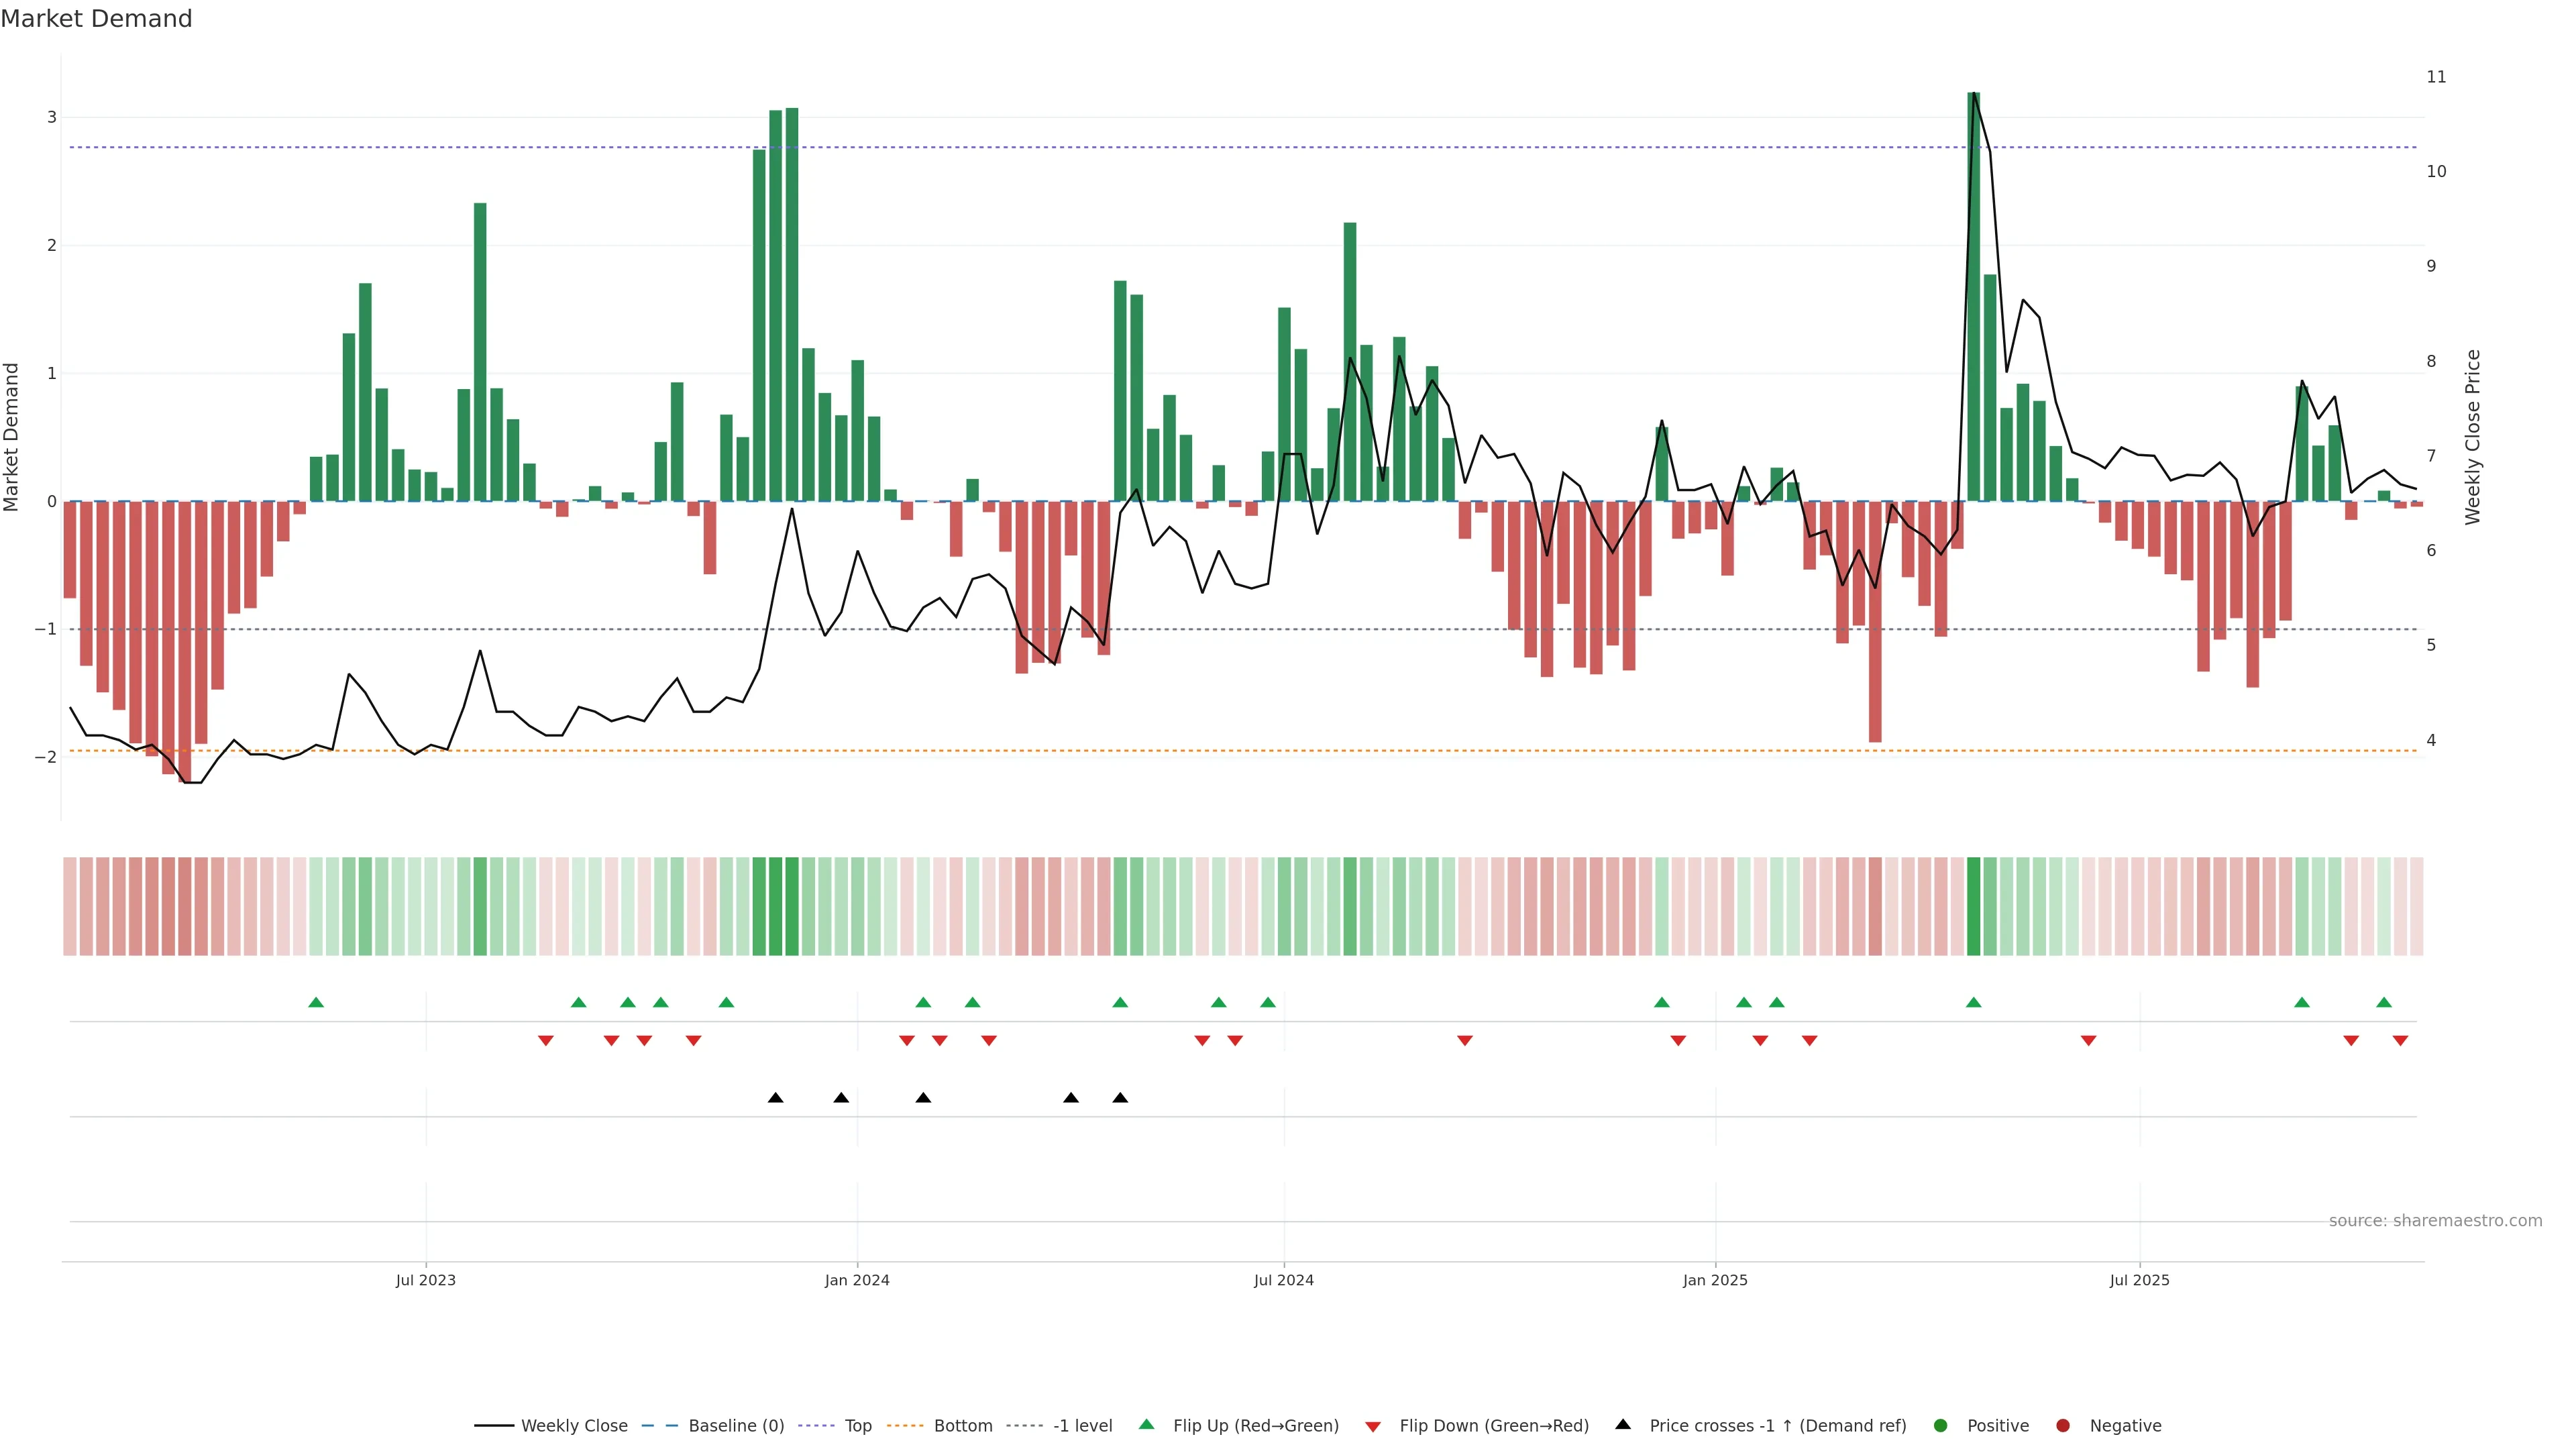Click the leftmost green flip-up triangle marker

click(x=316, y=1002)
